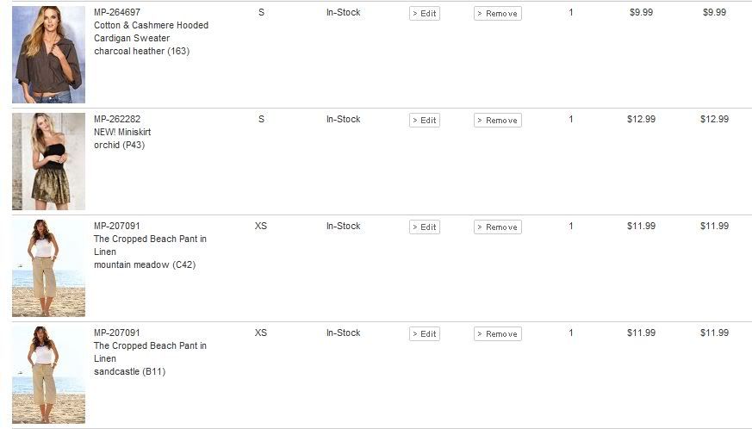Remove the sandcastle Cropped Beach Pant
Screen dimensions: 752x429
[497, 334]
